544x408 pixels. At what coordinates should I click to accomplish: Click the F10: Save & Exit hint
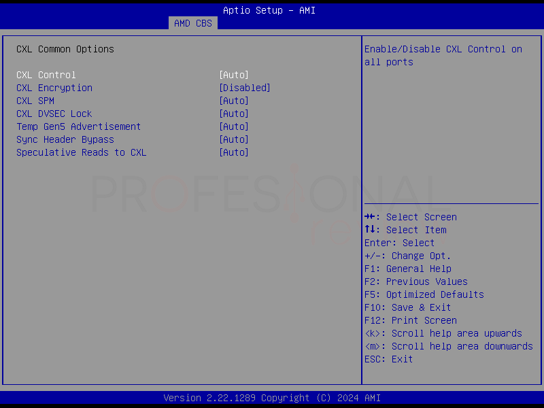click(x=407, y=308)
